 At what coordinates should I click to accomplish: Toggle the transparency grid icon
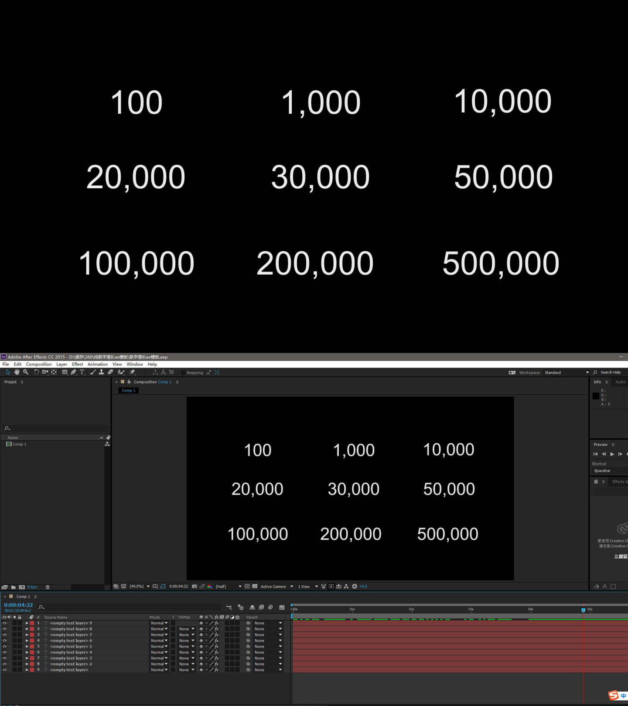click(255, 587)
